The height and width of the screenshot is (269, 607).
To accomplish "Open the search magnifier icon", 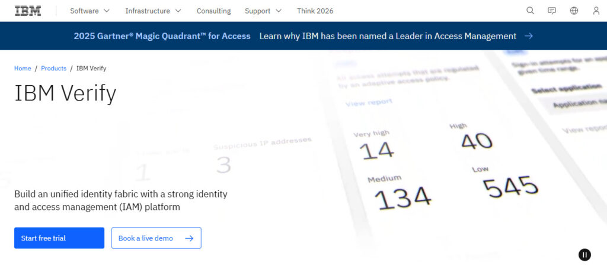I will [530, 11].
